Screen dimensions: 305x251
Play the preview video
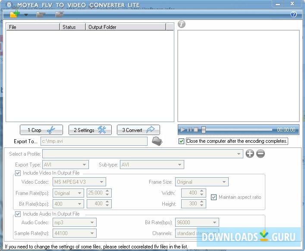[182, 129]
